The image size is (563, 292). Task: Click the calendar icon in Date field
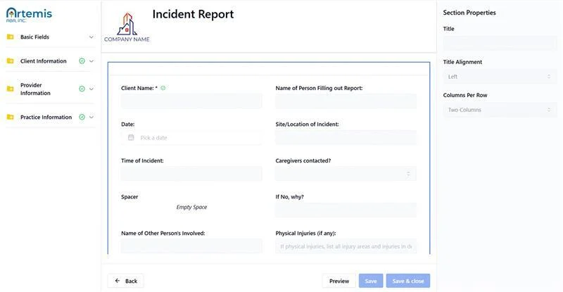[x=131, y=138]
